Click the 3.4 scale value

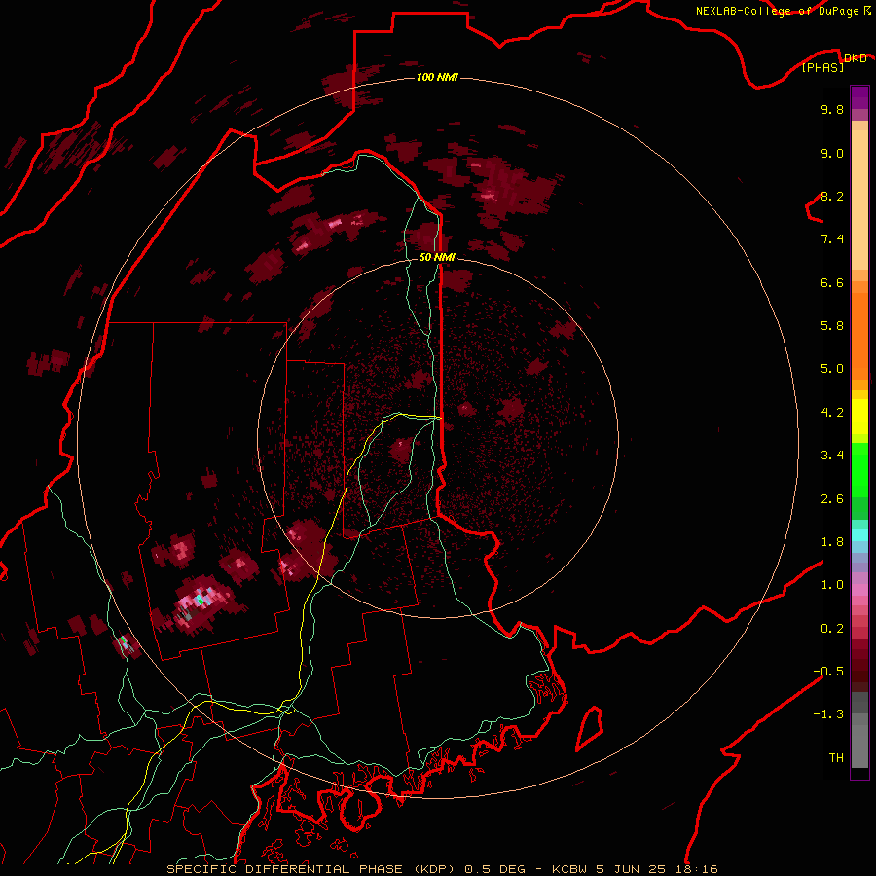[x=832, y=456]
